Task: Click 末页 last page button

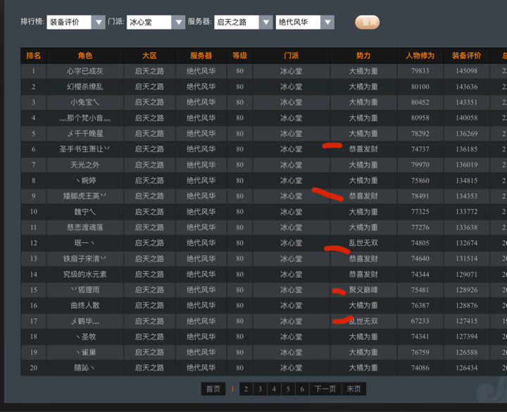Action: click(x=353, y=389)
